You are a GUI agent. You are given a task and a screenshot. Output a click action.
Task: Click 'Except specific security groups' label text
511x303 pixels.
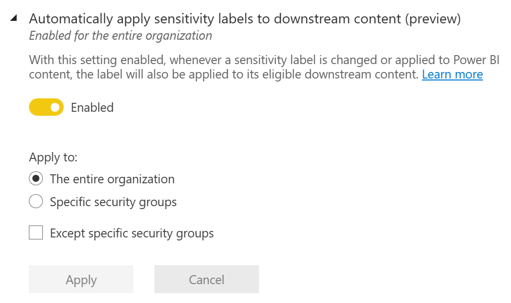tap(131, 233)
